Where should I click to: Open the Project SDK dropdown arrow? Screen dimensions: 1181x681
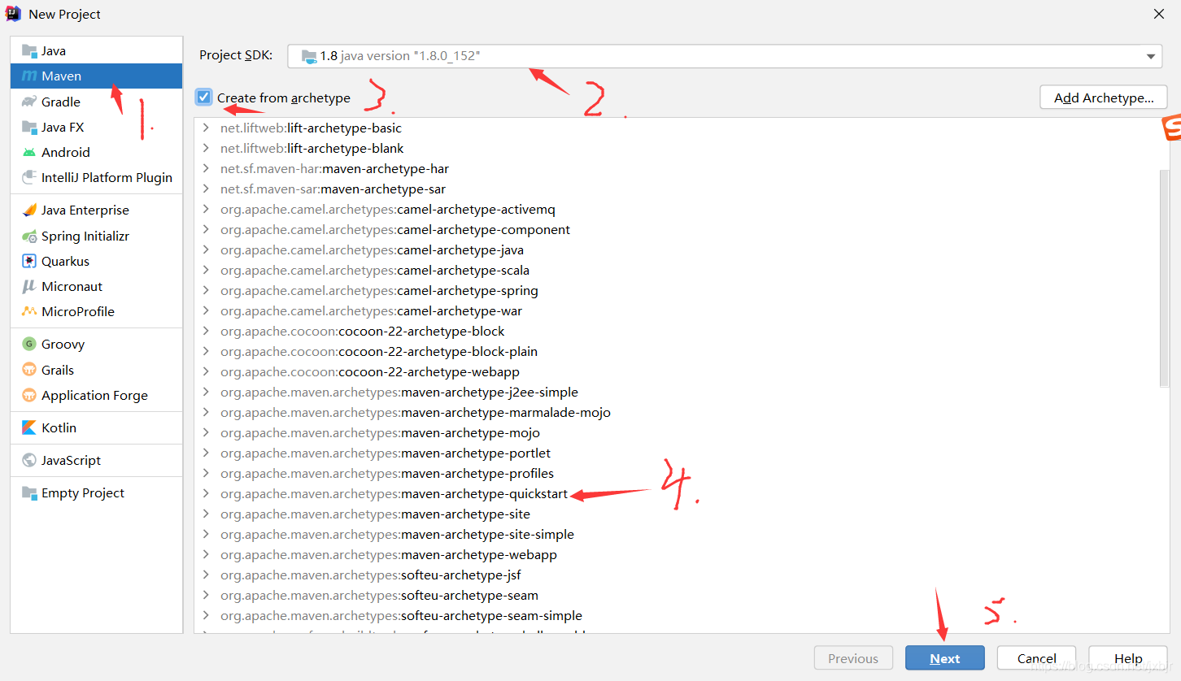[1151, 56]
